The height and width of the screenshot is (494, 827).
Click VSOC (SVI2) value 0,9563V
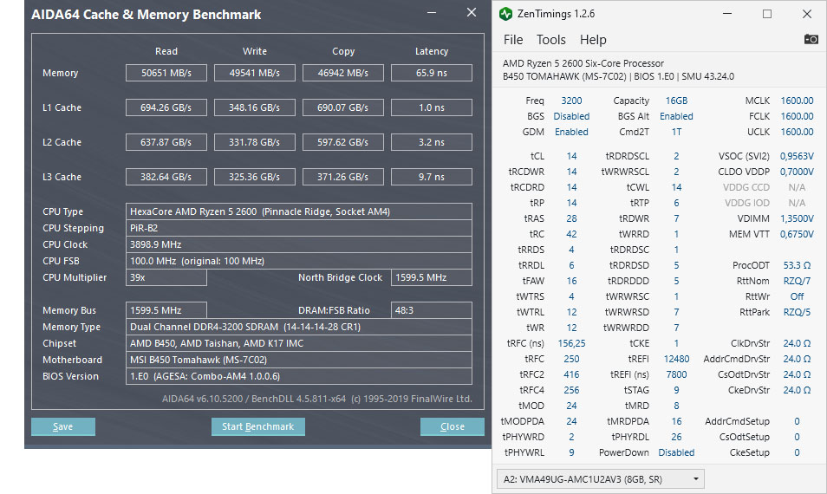[797, 156]
